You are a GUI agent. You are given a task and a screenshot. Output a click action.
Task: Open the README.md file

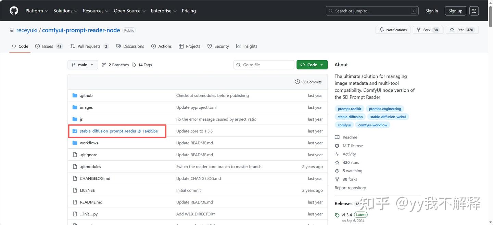point(91,202)
